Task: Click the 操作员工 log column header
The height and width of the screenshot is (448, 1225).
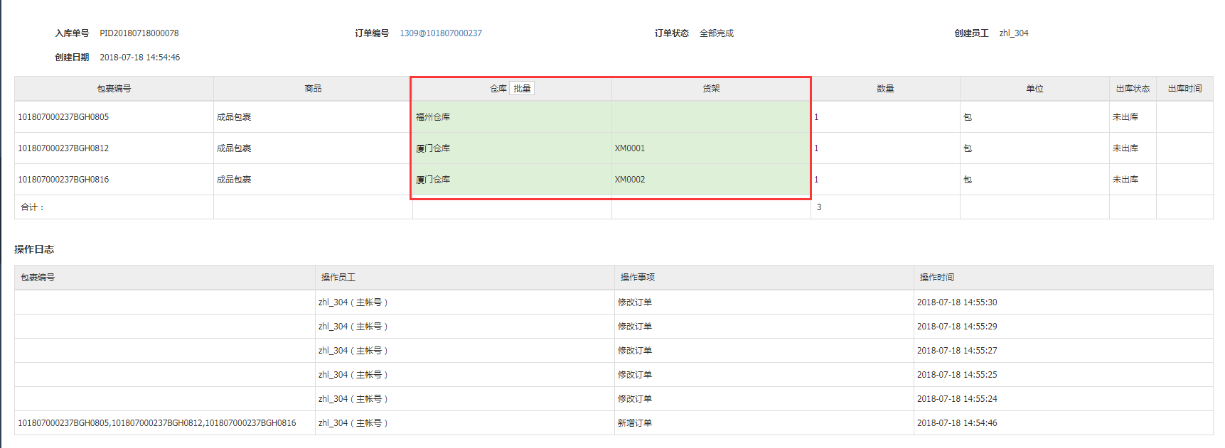Action: pyautogui.click(x=338, y=278)
